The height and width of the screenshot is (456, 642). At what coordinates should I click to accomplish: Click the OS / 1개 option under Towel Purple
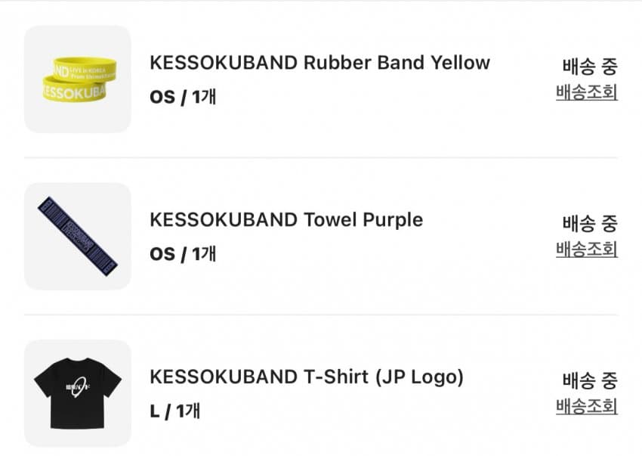click(x=183, y=254)
